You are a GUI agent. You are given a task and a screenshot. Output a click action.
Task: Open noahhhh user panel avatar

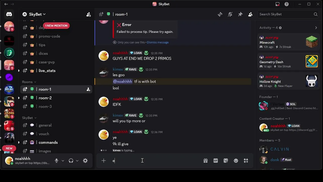pyautogui.click(x=9, y=161)
